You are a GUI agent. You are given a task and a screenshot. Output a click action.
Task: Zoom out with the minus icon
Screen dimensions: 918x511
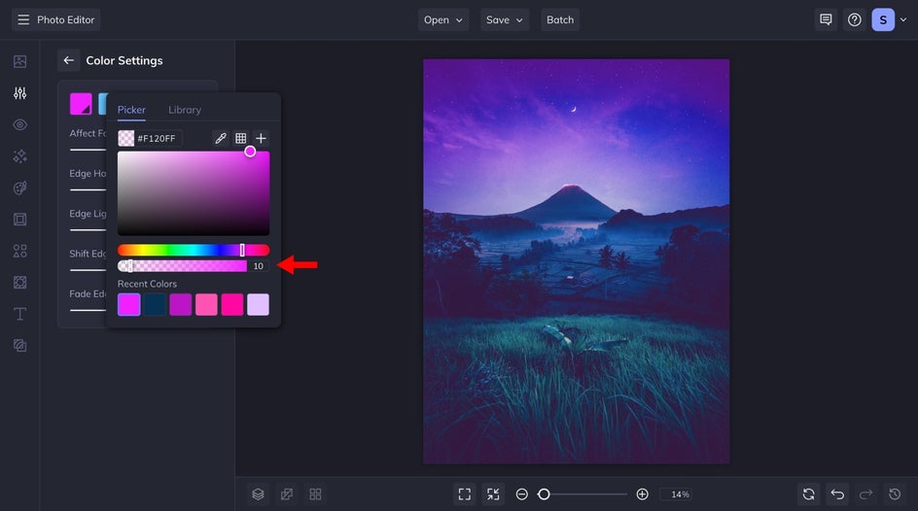tap(521, 494)
